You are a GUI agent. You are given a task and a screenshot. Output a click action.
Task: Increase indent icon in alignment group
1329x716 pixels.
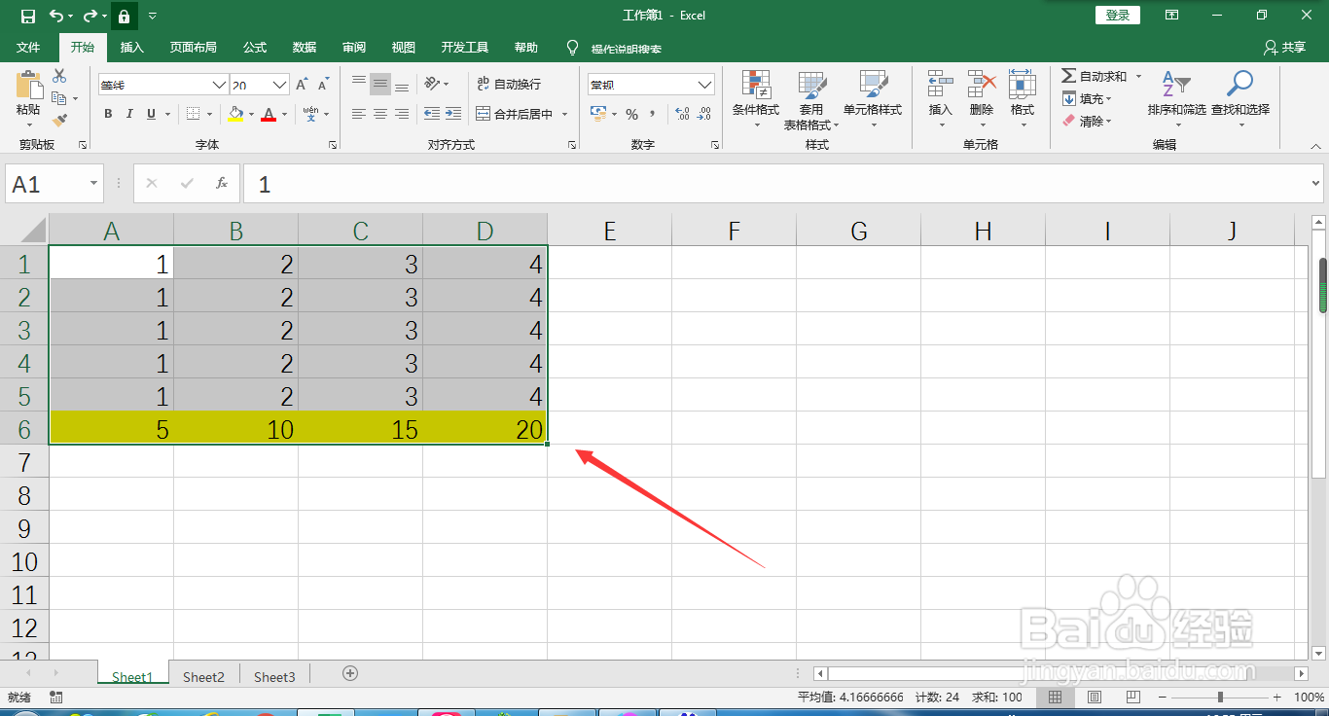click(x=453, y=114)
